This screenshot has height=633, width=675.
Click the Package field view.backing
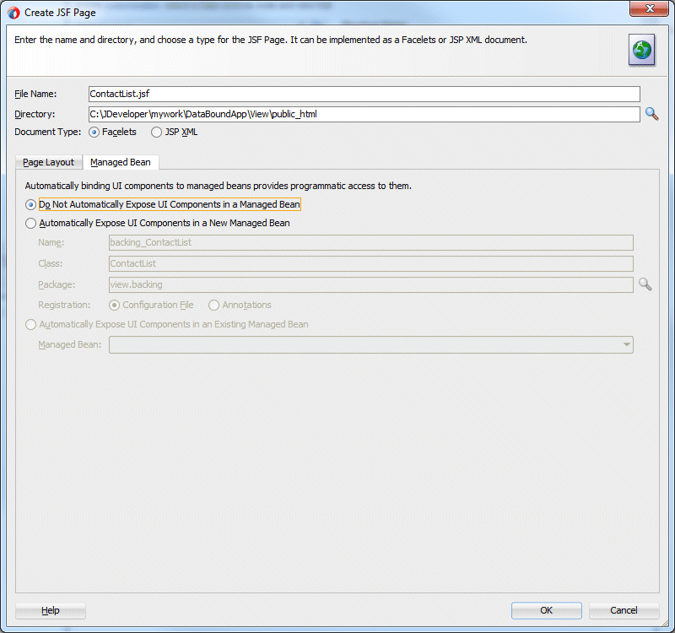click(371, 284)
